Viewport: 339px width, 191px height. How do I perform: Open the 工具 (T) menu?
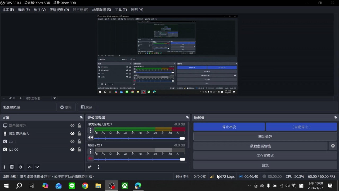pyautogui.click(x=121, y=10)
